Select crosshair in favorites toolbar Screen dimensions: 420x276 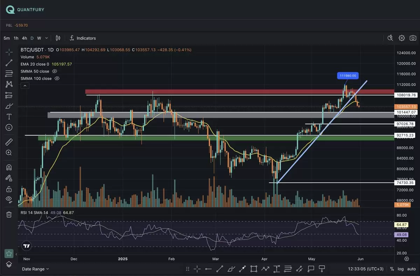pyautogui.click(x=197, y=269)
